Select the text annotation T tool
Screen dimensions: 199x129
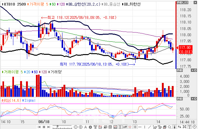pos(189,127)
